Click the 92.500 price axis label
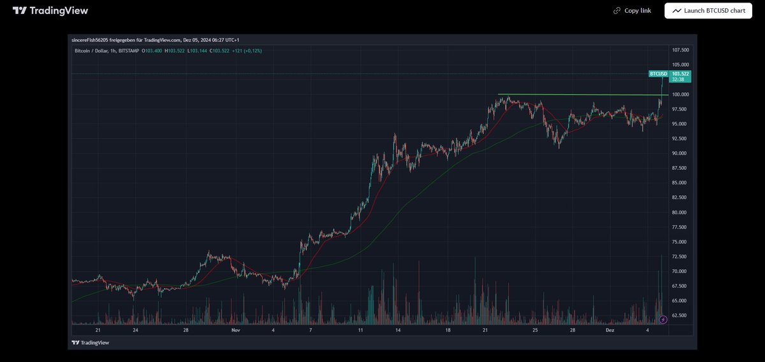765x362 pixels. [x=680, y=138]
